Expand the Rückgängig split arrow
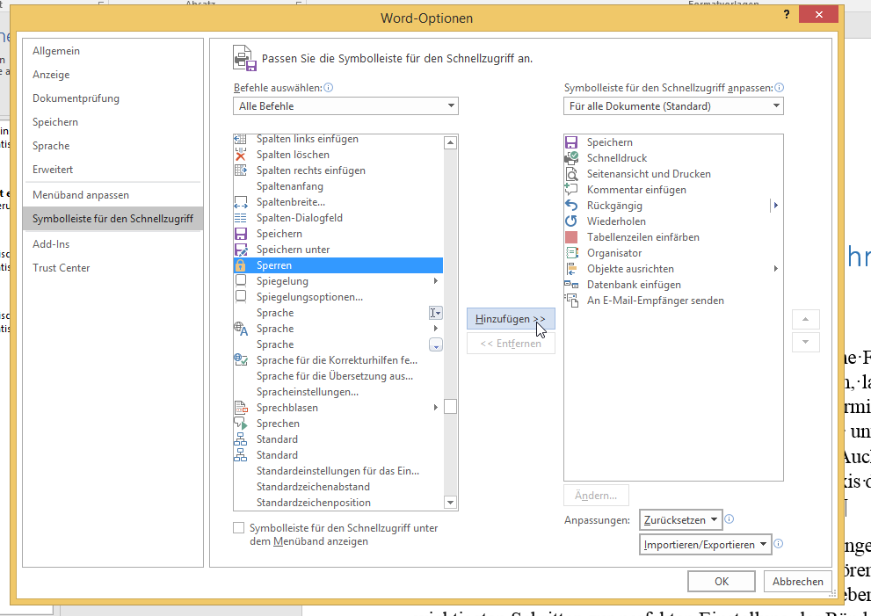 click(x=776, y=206)
